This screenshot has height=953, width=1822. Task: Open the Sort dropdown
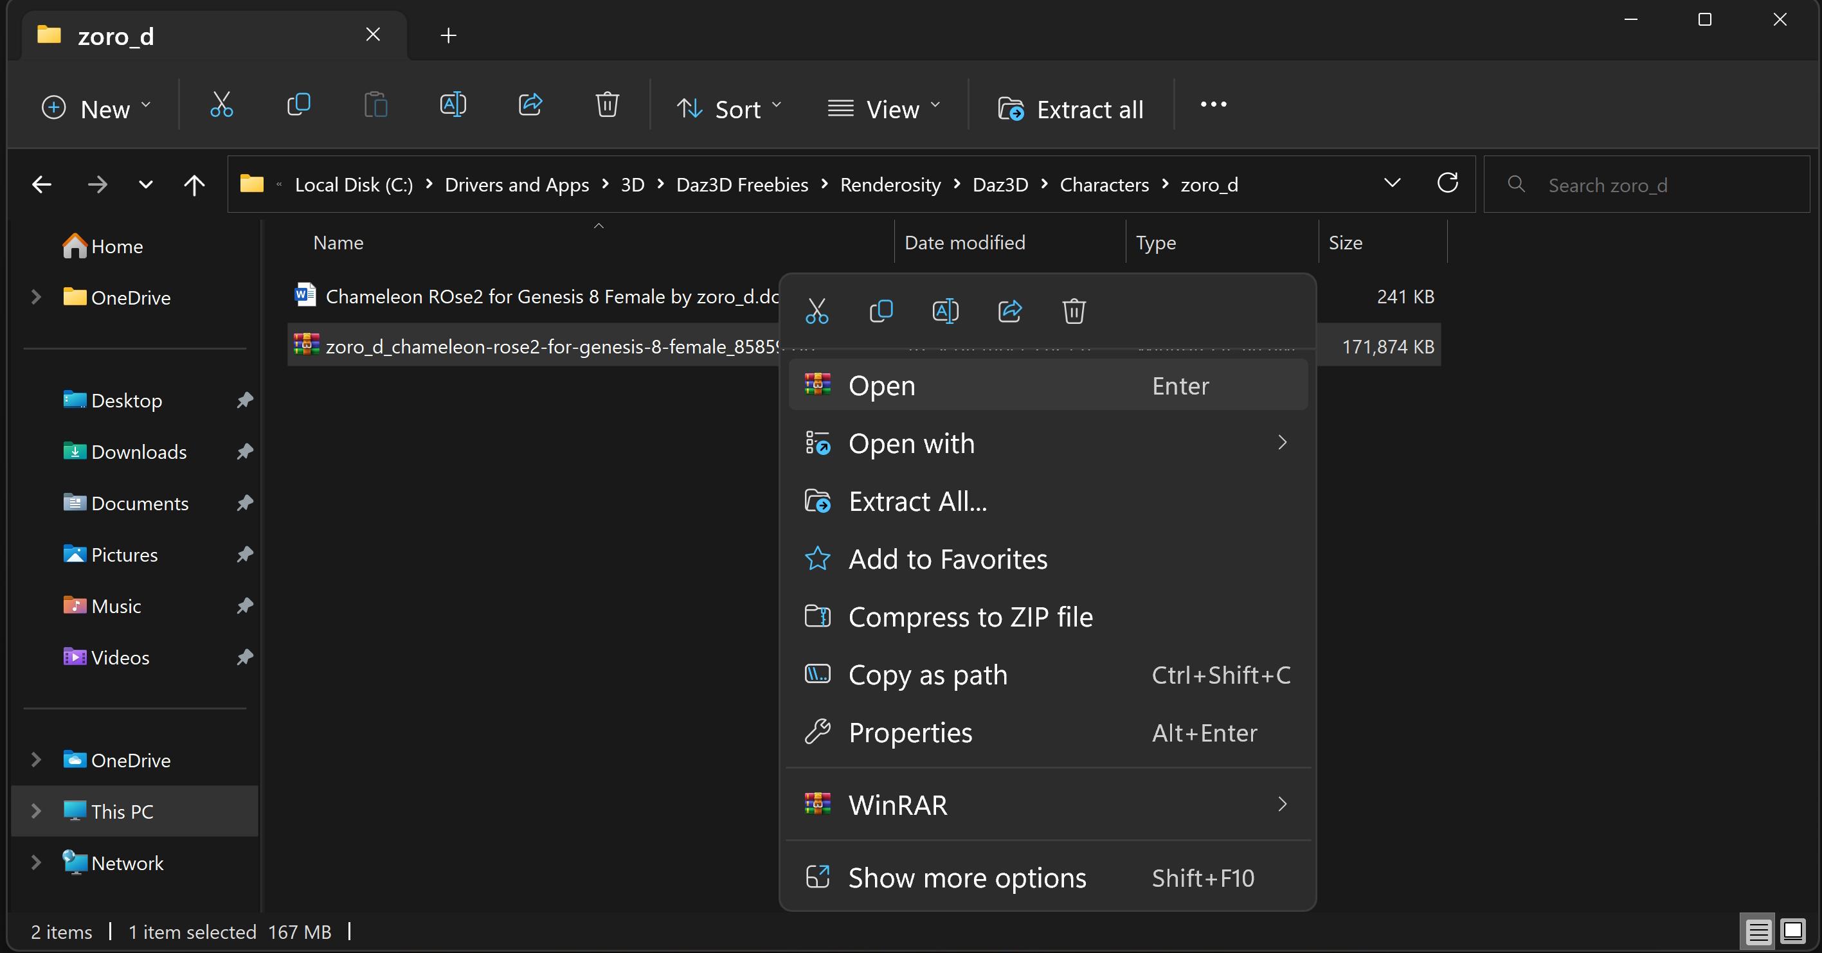(728, 109)
